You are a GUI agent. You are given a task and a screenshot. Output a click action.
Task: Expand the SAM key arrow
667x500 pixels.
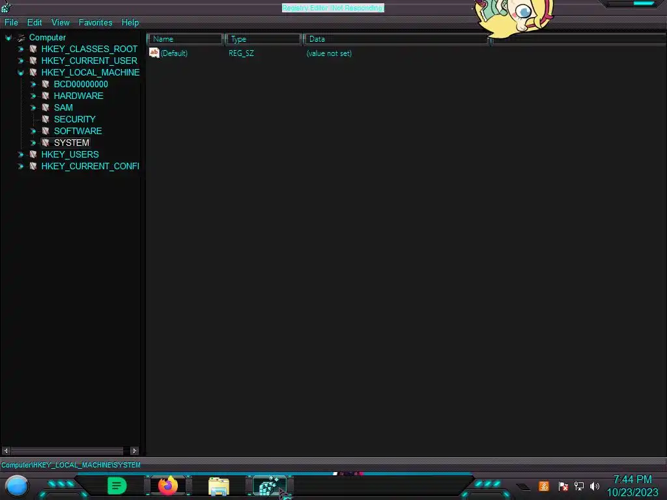(33, 107)
